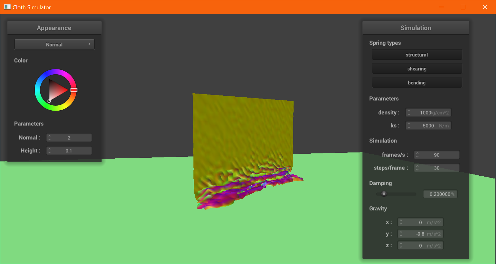
Task: Click the Height field stepper arrows
Action: click(50, 151)
